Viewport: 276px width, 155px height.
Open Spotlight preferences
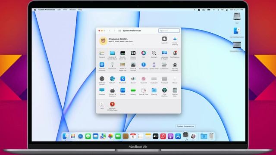pos(154,53)
